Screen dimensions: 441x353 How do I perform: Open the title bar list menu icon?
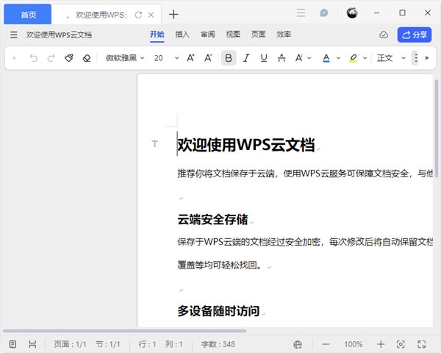pos(301,13)
